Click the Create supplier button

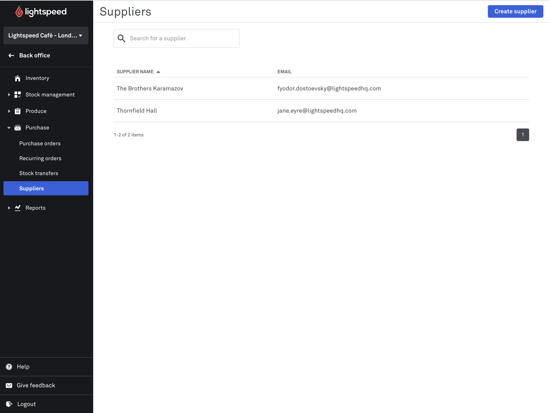click(515, 11)
